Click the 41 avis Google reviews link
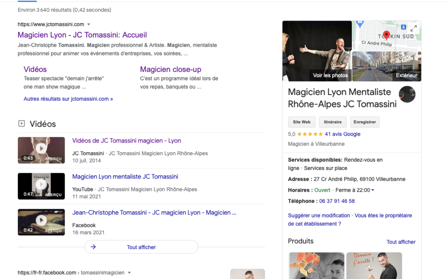The width and height of the screenshot is (447, 279). click(342, 134)
